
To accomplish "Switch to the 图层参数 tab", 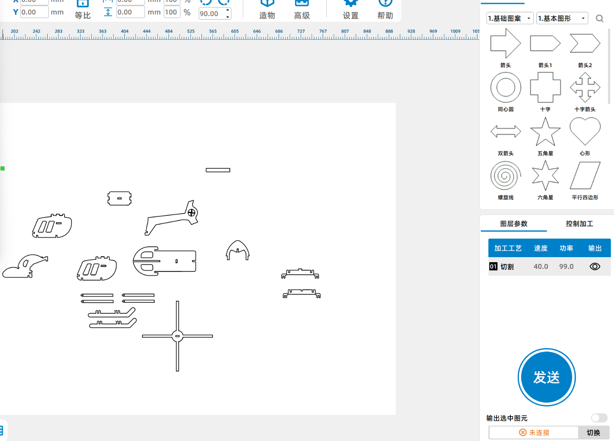I will [x=513, y=224].
